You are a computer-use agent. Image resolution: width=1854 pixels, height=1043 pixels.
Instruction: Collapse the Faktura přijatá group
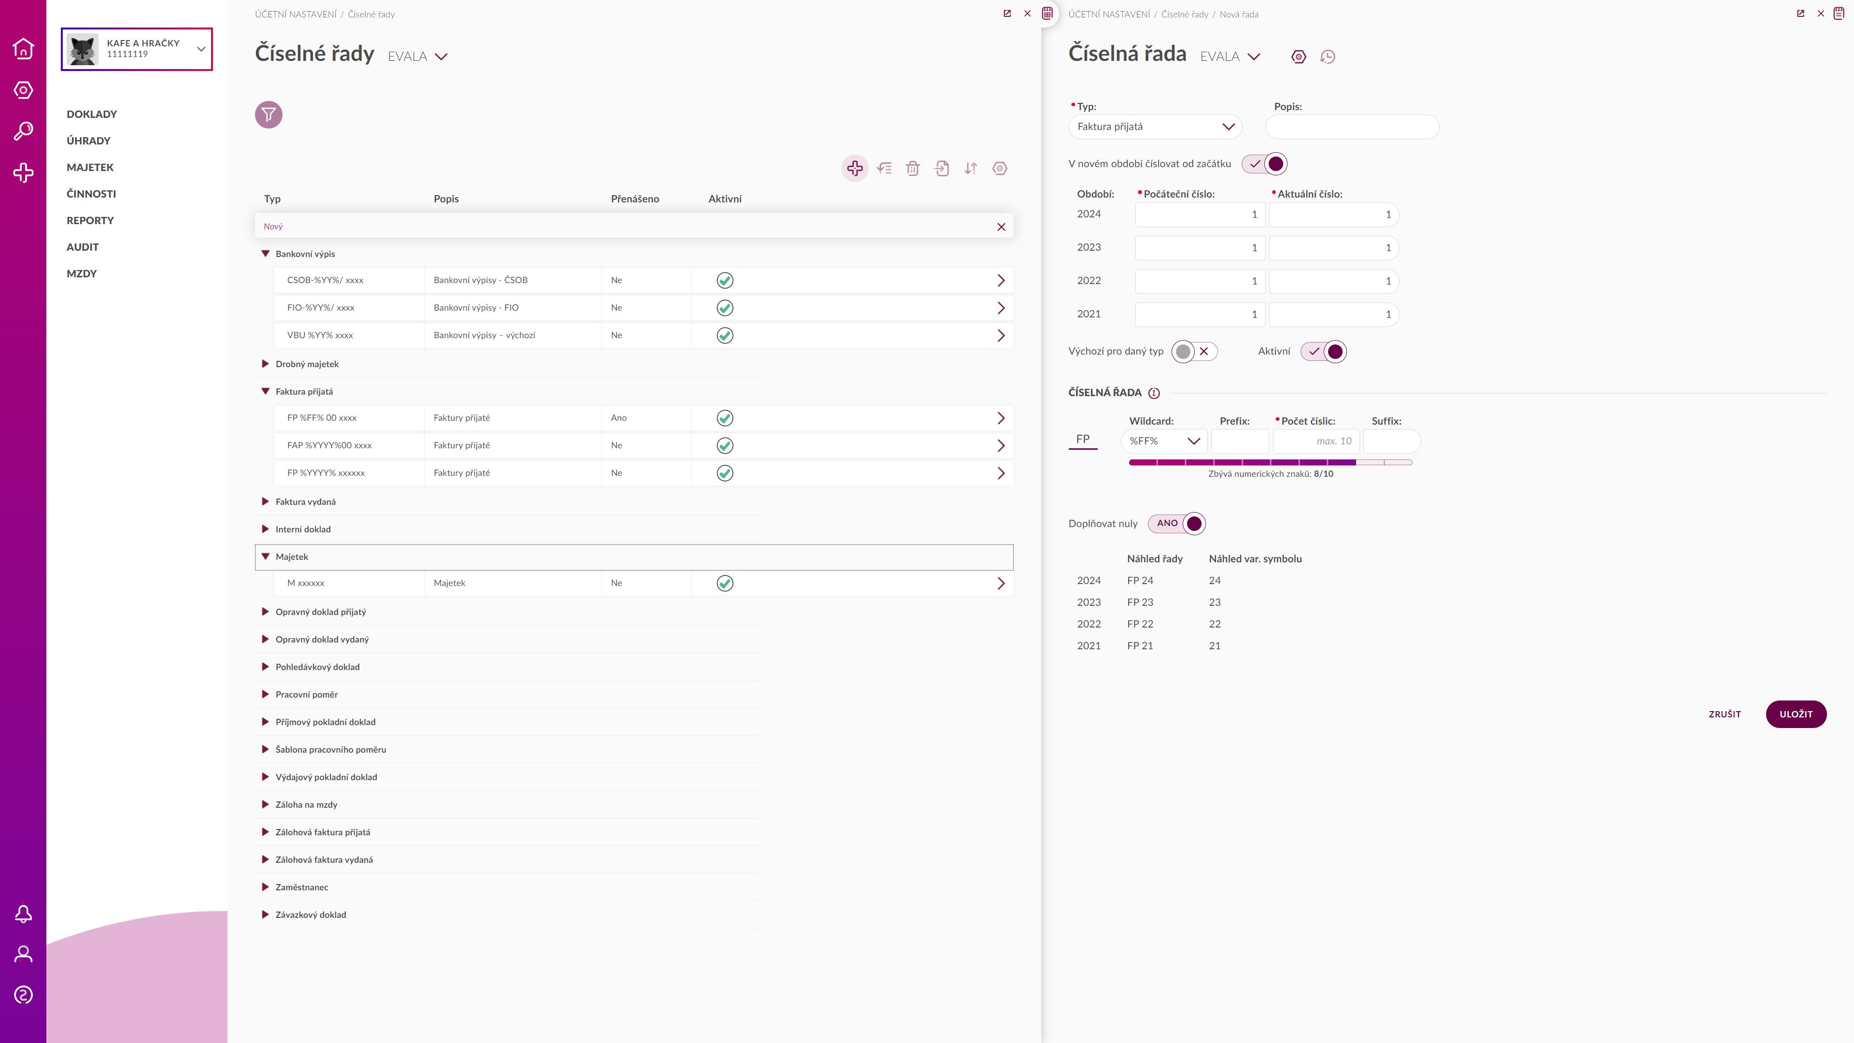coord(265,392)
